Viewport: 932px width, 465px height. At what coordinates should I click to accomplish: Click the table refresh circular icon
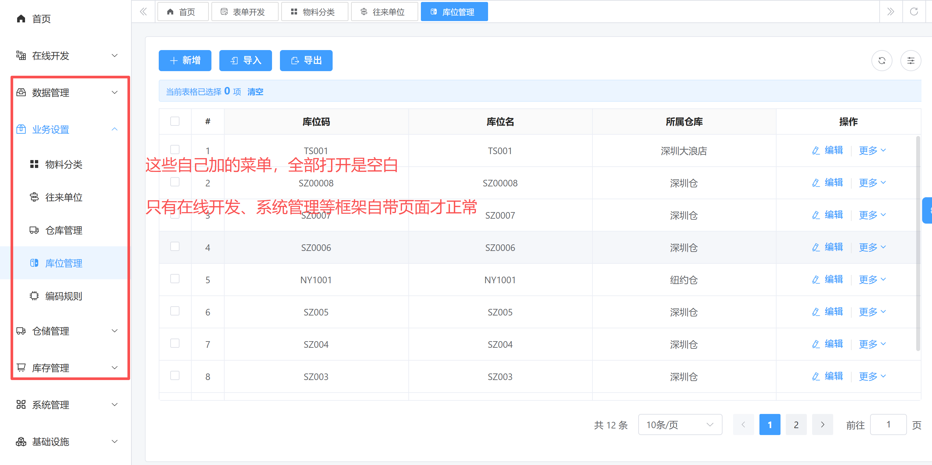pos(881,61)
